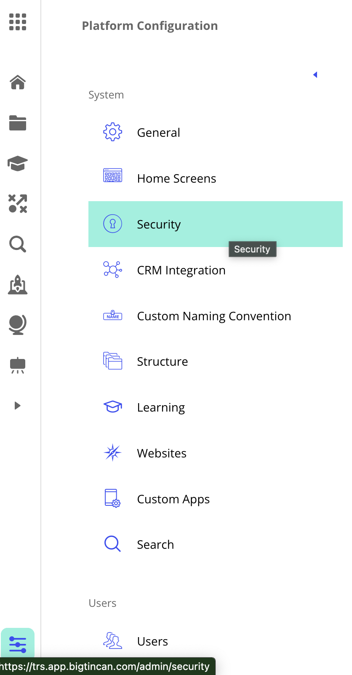This screenshot has width=352, height=675.
Task: Click the gear icon next to General
Action: click(x=112, y=132)
